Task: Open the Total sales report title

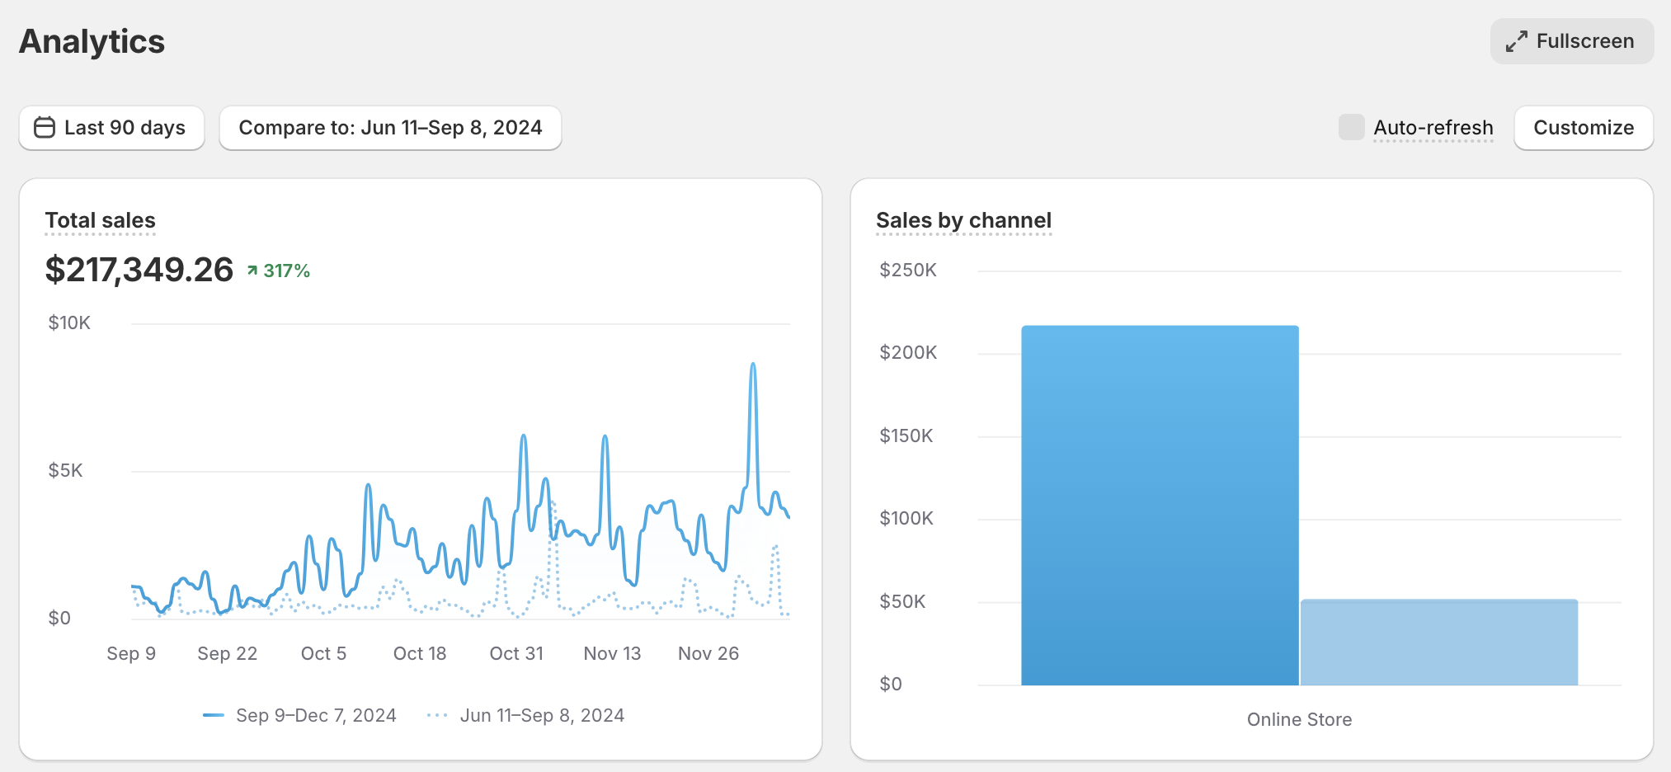Action: (x=101, y=220)
